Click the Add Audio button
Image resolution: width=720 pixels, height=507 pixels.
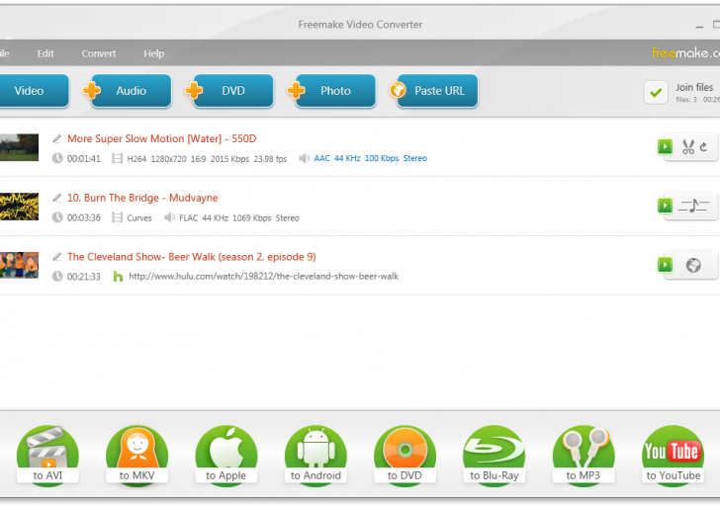(x=128, y=91)
